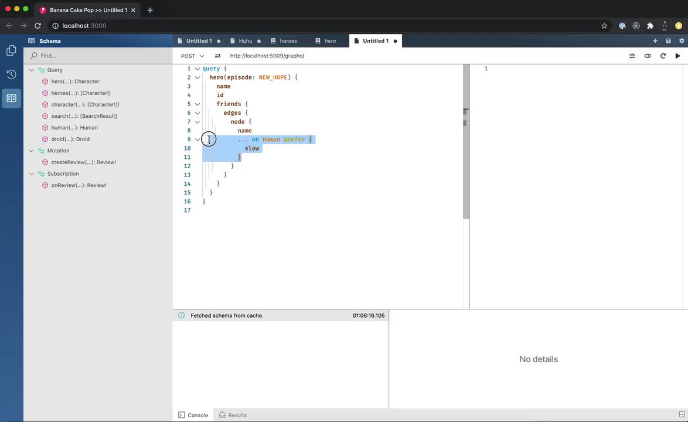Viewport: 688px width, 422px height.
Task: Click the createReview field cube icon
Action: 45,162
